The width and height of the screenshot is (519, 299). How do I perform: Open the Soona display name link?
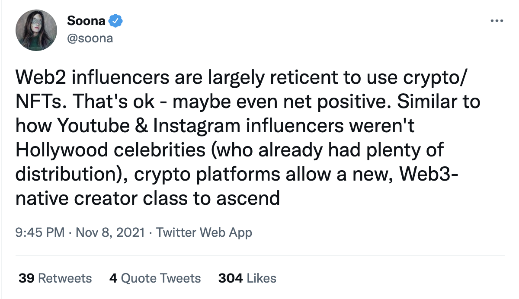pyautogui.click(x=86, y=21)
